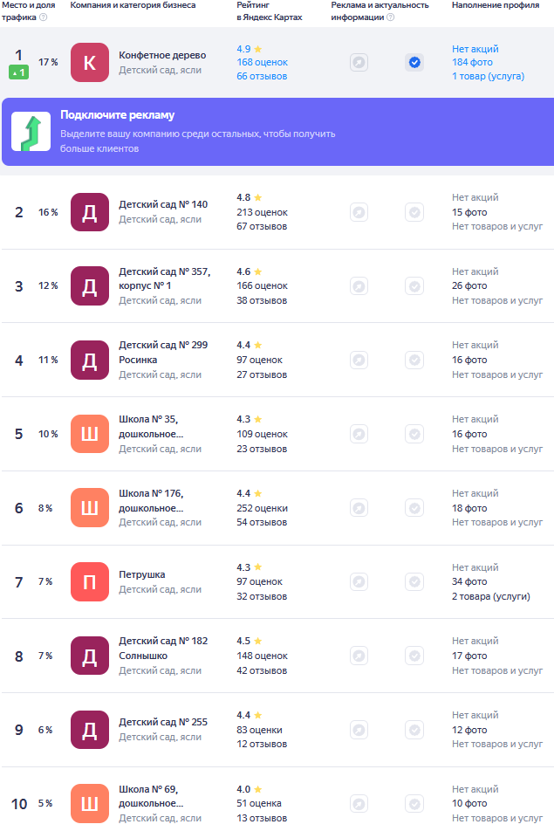This screenshot has width=554, height=838.
Task: Click the verification checkmark for Петрушка
Action: tap(414, 581)
